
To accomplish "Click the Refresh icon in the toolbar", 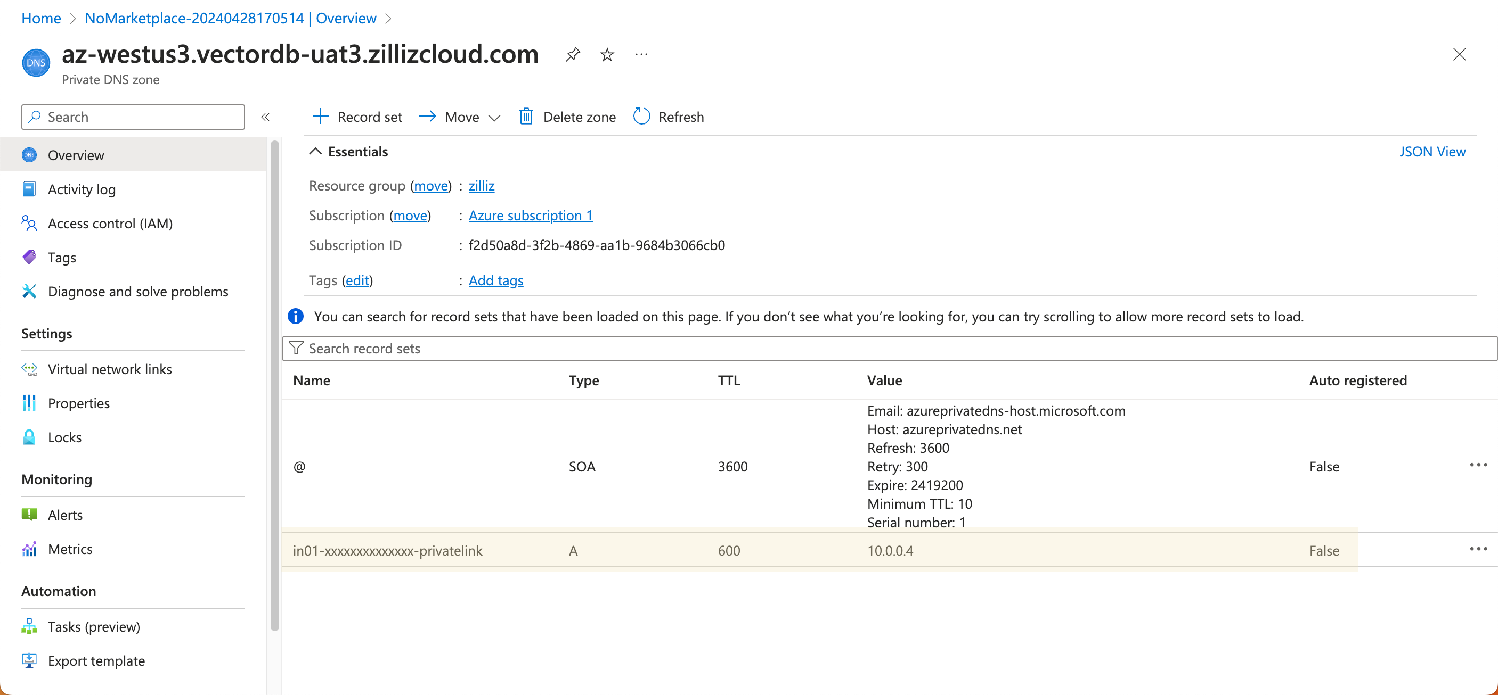I will [641, 117].
